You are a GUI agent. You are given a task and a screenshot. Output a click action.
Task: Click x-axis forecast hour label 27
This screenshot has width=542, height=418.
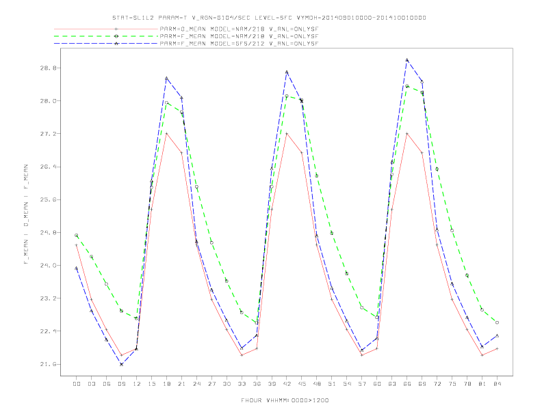pos(211,384)
